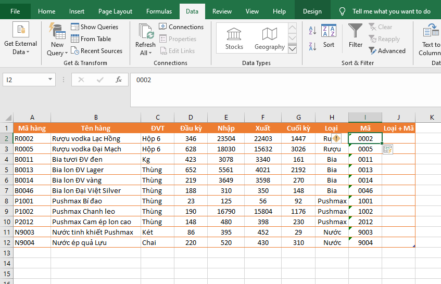Open the Name Box dropdown arrow
This screenshot has width=441, height=284.
click(51, 80)
